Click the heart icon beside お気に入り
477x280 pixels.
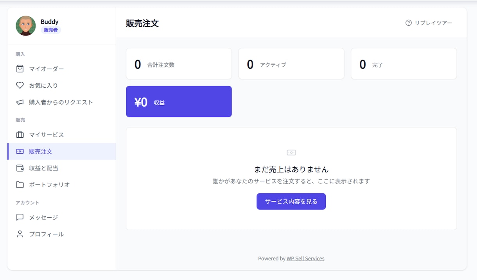point(20,85)
